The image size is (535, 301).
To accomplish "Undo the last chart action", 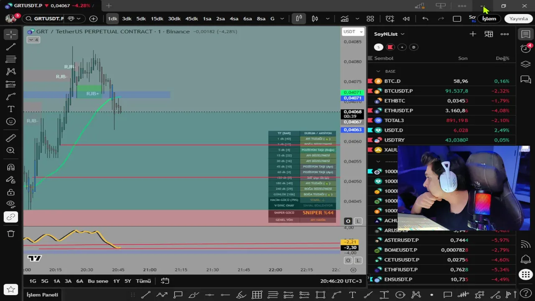I will coord(425,18).
